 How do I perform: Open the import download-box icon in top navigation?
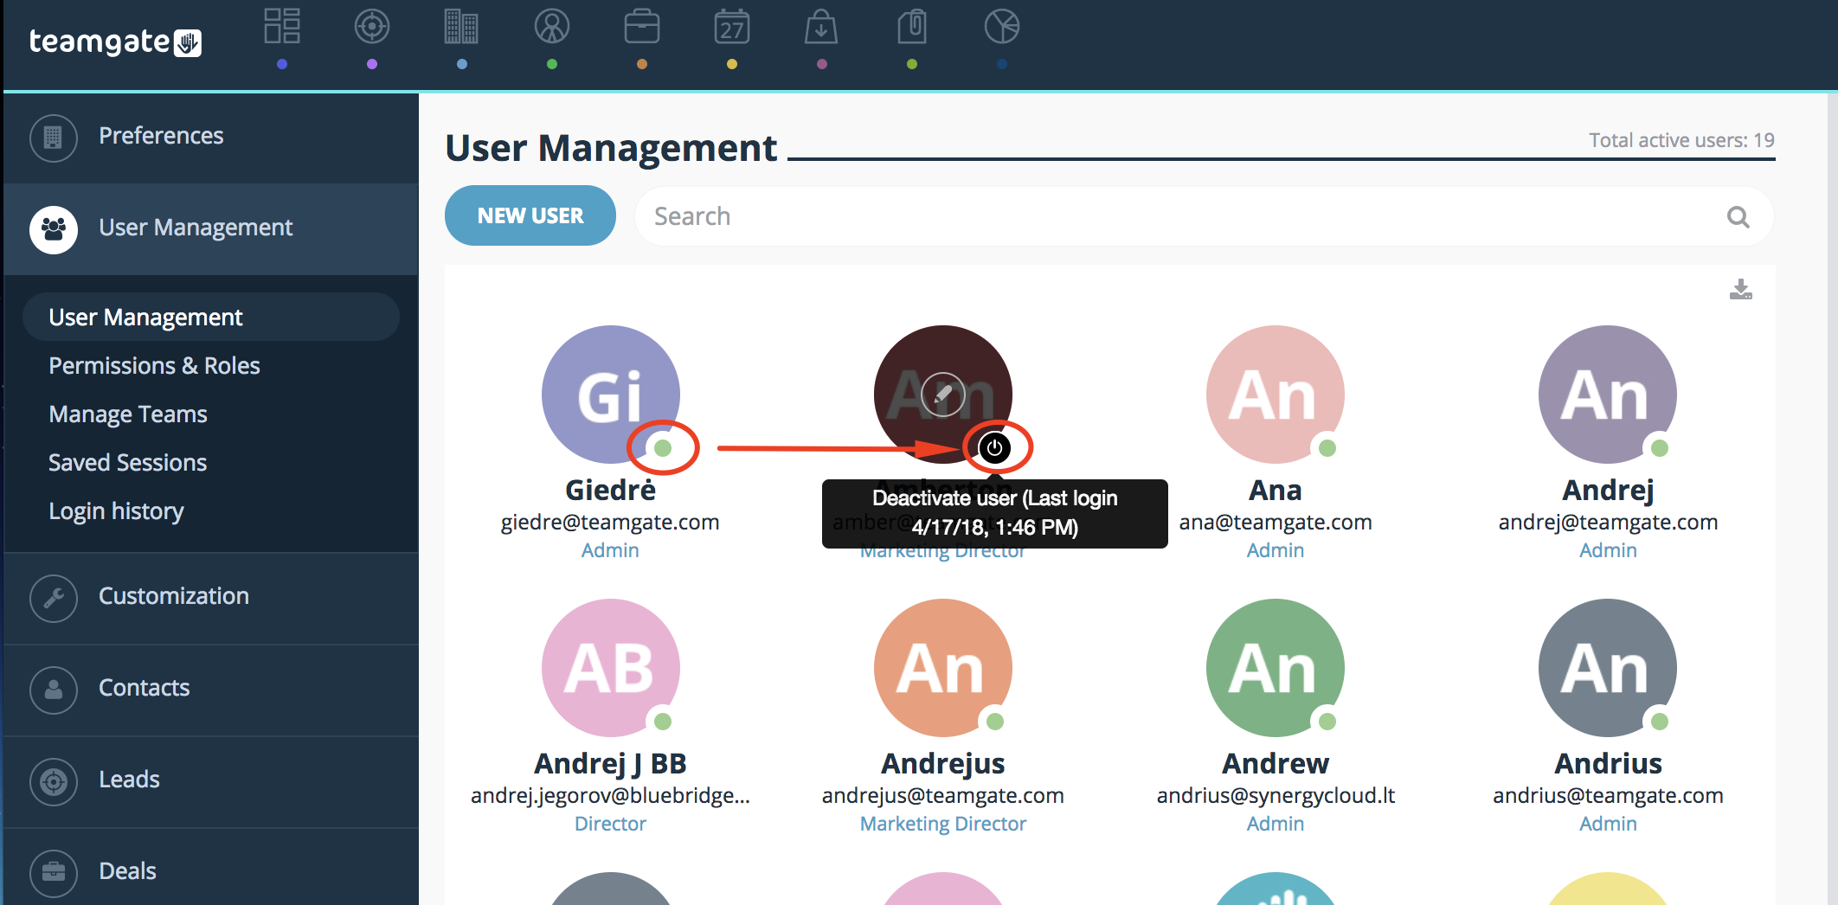coord(821,27)
